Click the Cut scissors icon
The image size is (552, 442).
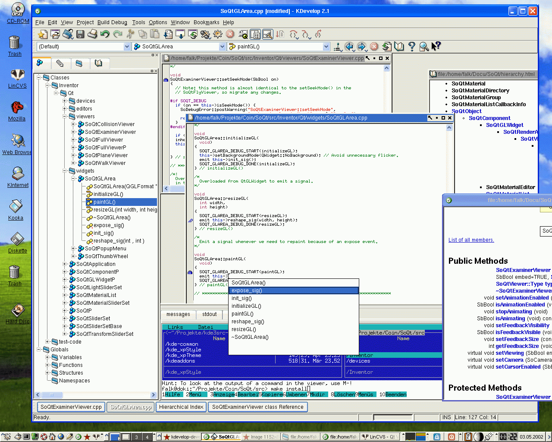click(x=130, y=34)
